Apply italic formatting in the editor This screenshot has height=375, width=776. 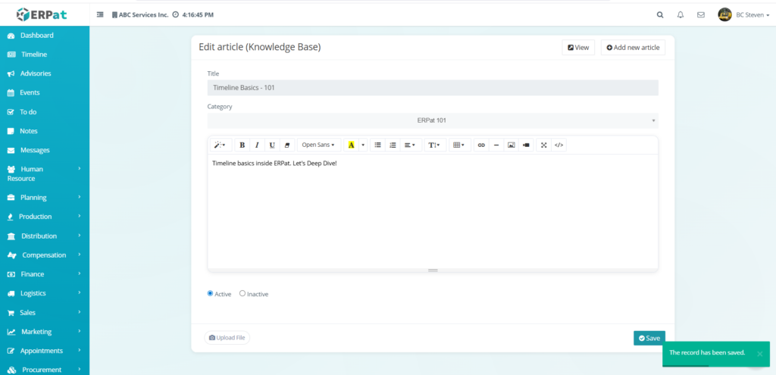coord(257,145)
